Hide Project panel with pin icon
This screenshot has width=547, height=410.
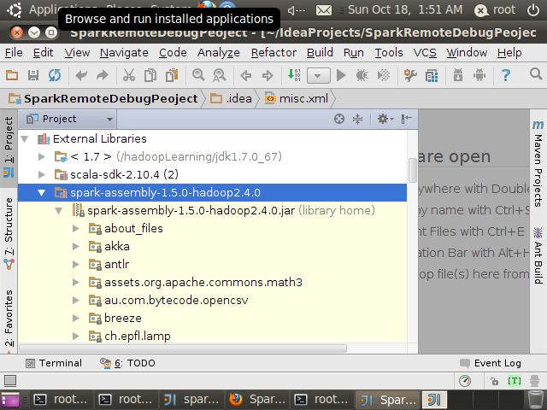tap(407, 119)
